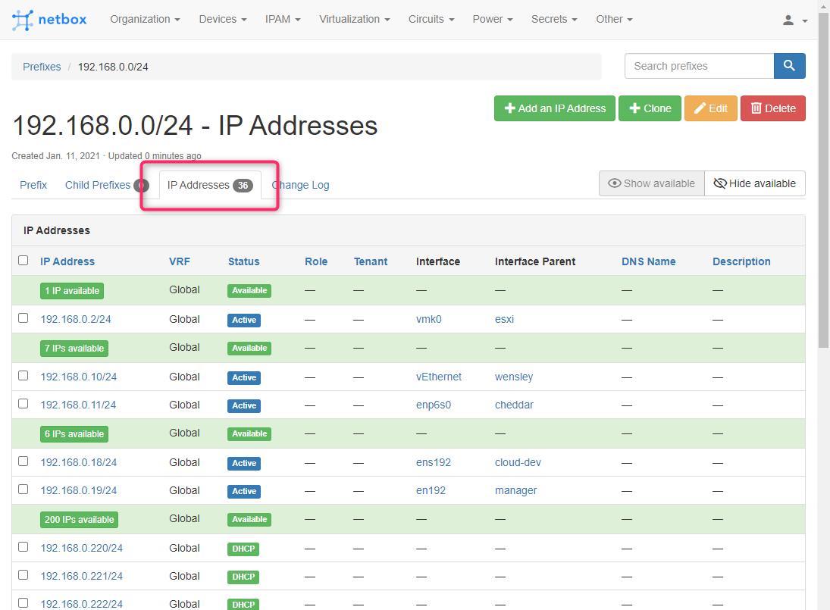Click the crossed-eye icon on Hide available
830x610 pixels.
click(719, 183)
